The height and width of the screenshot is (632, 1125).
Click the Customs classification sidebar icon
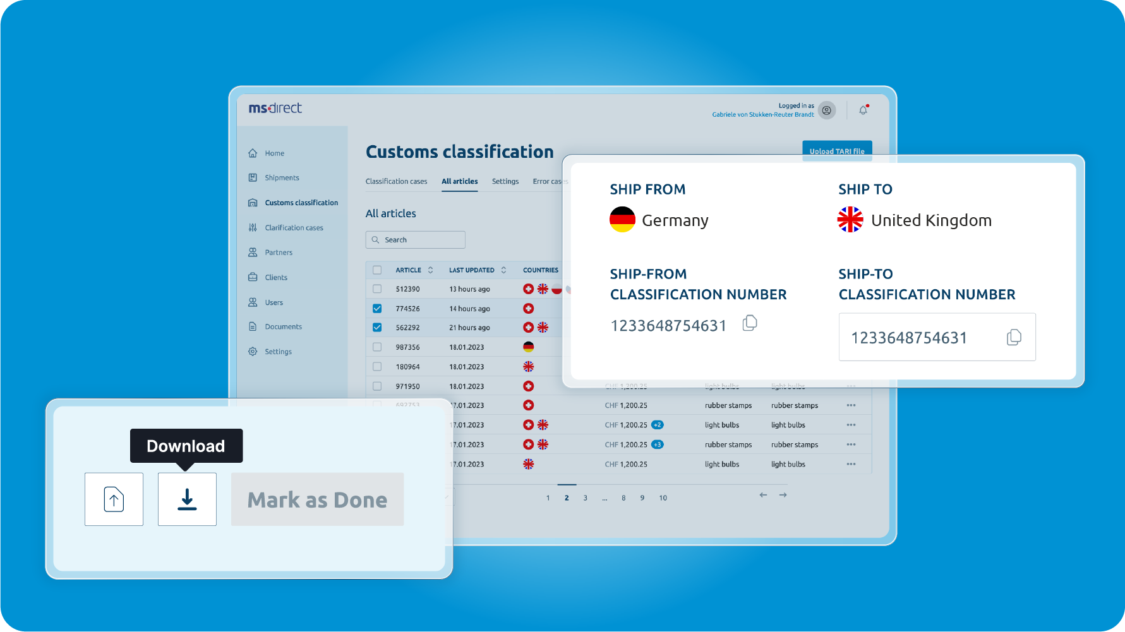pos(253,203)
